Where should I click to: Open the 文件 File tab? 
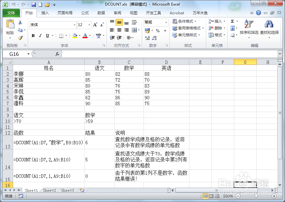[x=11, y=13]
